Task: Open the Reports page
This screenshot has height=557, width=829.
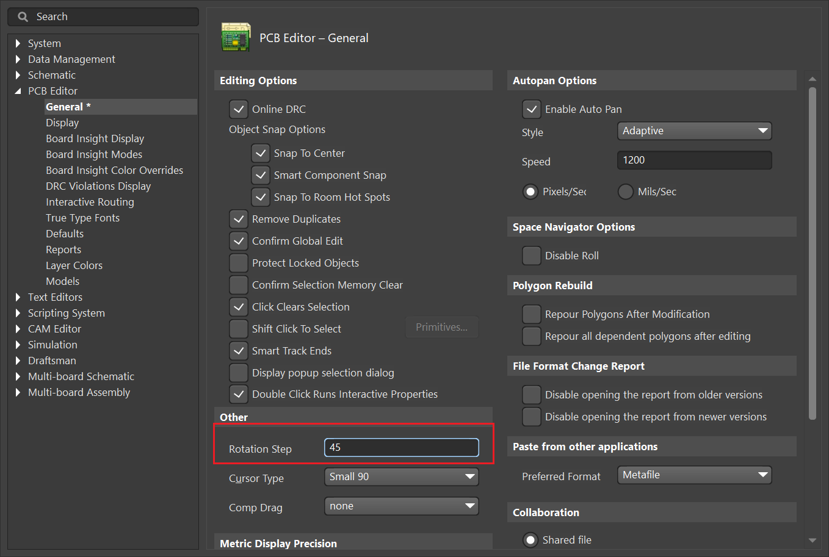Action: pos(63,250)
